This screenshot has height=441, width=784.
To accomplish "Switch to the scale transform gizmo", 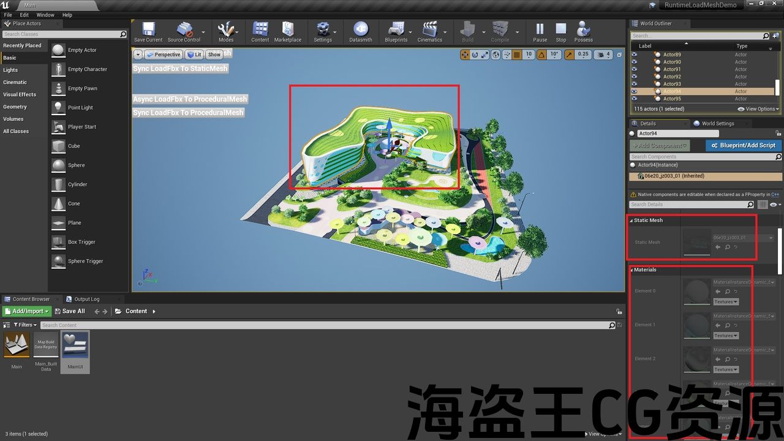I will point(485,55).
